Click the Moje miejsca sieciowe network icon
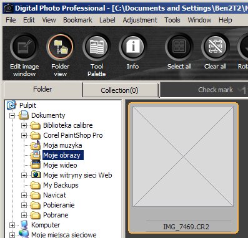This screenshot has width=248, height=238. [24, 234]
